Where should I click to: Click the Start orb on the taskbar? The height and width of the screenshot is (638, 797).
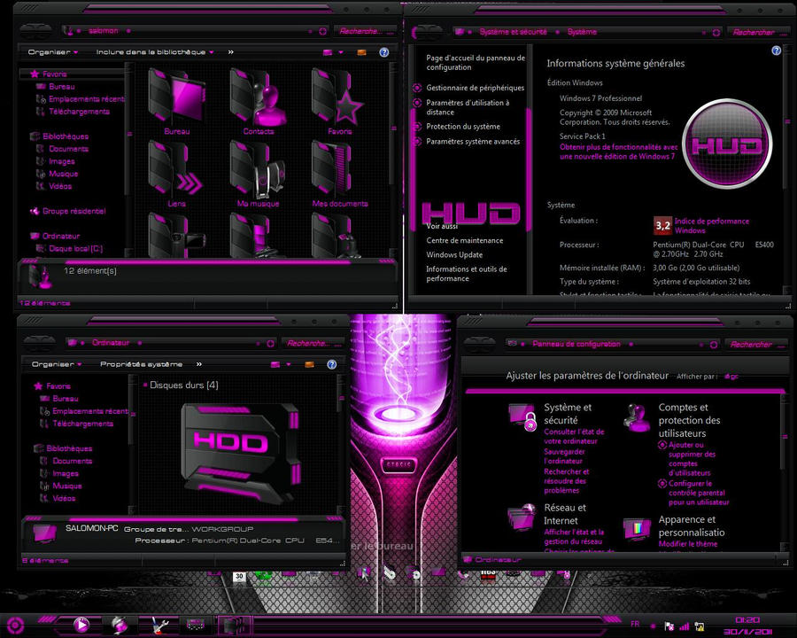click(x=14, y=626)
